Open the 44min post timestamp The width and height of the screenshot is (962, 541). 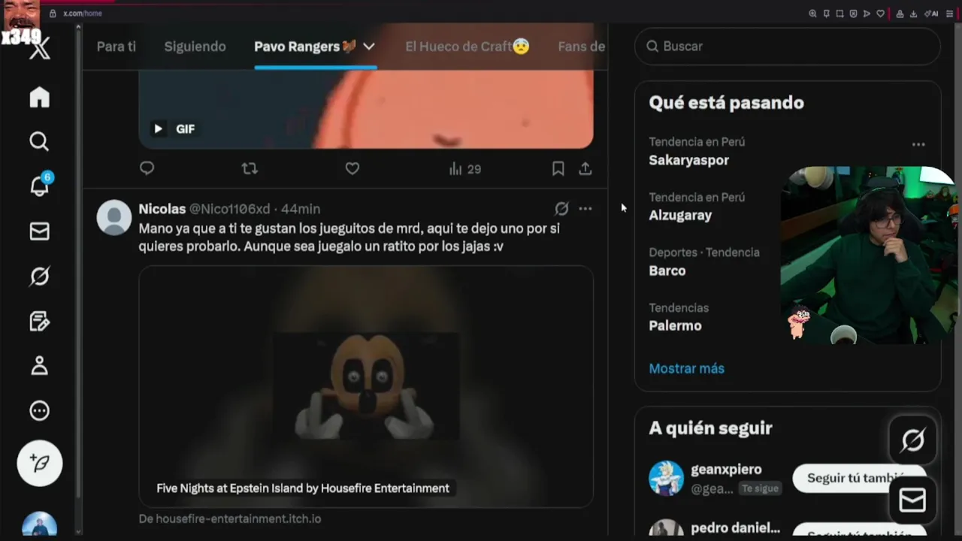(301, 209)
